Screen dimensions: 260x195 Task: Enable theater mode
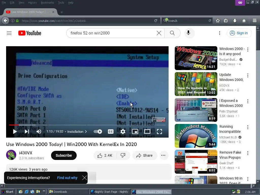click(x=147, y=132)
